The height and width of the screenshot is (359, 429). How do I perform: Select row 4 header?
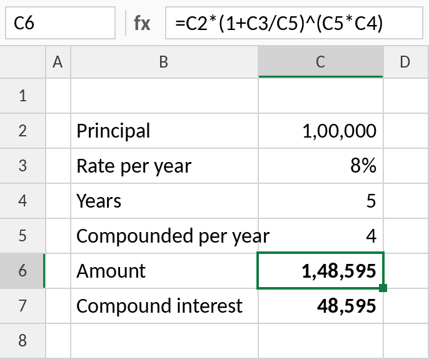point(23,201)
